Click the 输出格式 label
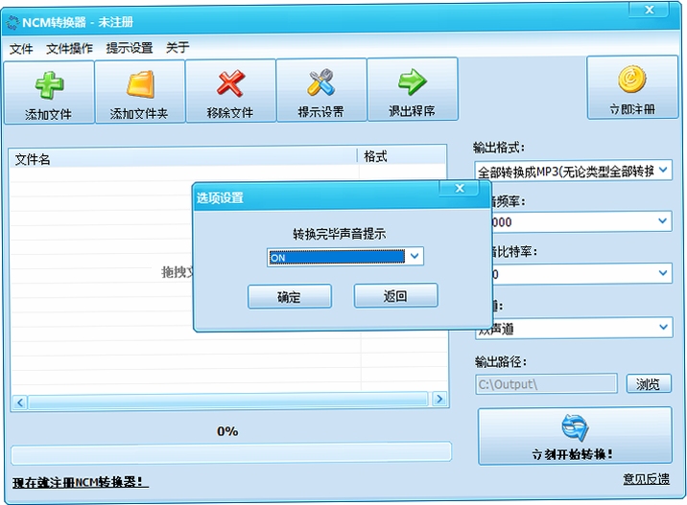687x505 pixels. pos(499,148)
